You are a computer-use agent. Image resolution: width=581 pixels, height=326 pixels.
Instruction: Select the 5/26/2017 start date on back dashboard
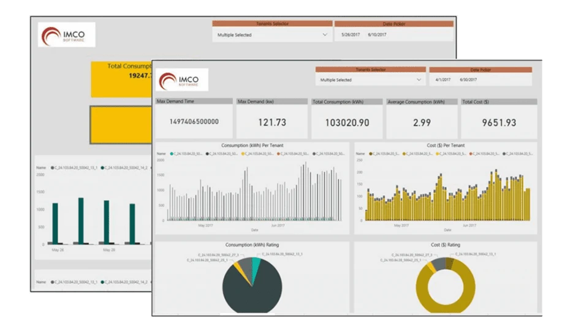click(x=350, y=35)
